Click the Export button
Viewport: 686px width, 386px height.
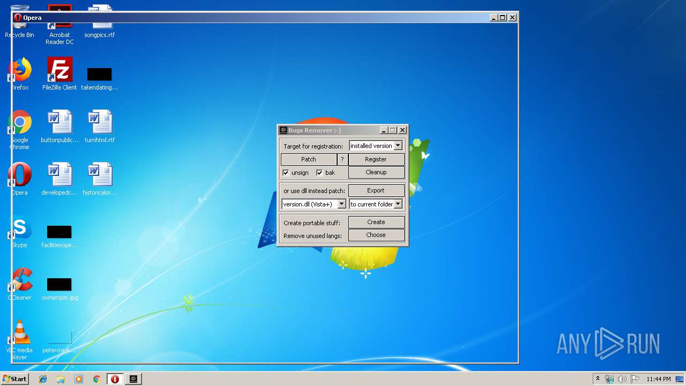[376, 190]
